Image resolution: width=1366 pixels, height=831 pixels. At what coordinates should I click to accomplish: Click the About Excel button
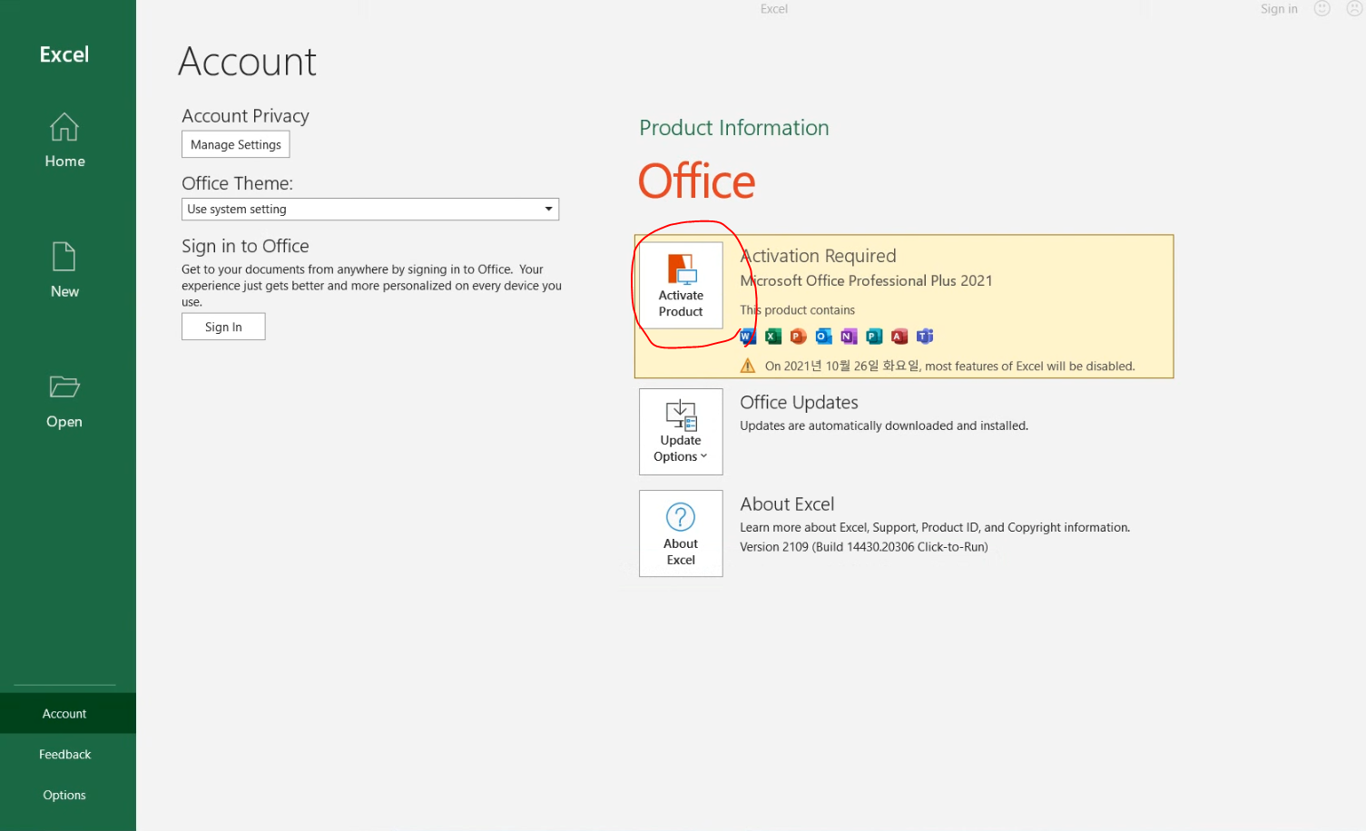pos(681,533)
